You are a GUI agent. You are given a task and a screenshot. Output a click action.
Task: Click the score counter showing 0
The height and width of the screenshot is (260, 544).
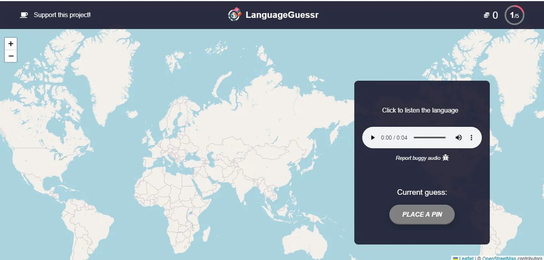(496, 15)
